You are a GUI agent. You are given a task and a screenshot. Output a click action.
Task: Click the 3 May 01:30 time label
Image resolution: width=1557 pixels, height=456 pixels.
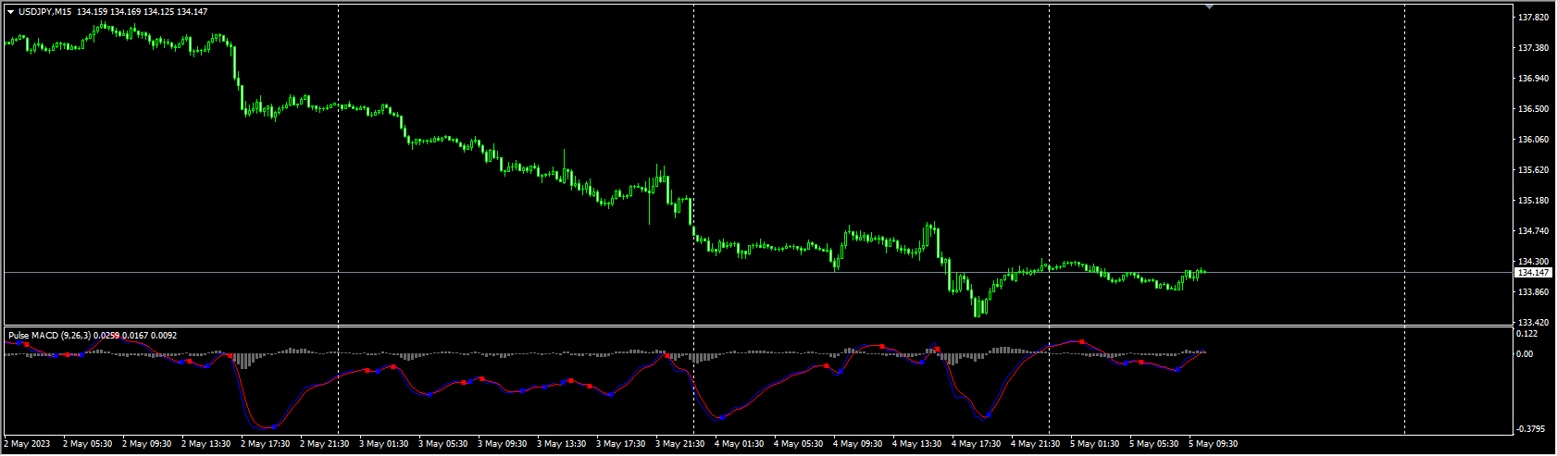pyautogui.click(x=384, y=444)
